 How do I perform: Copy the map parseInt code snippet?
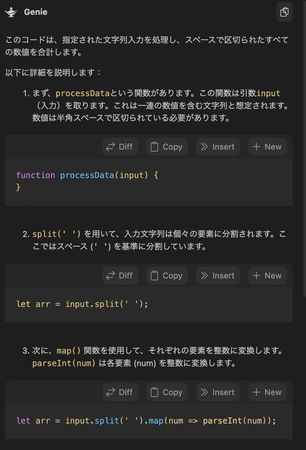tap(167, 392)
